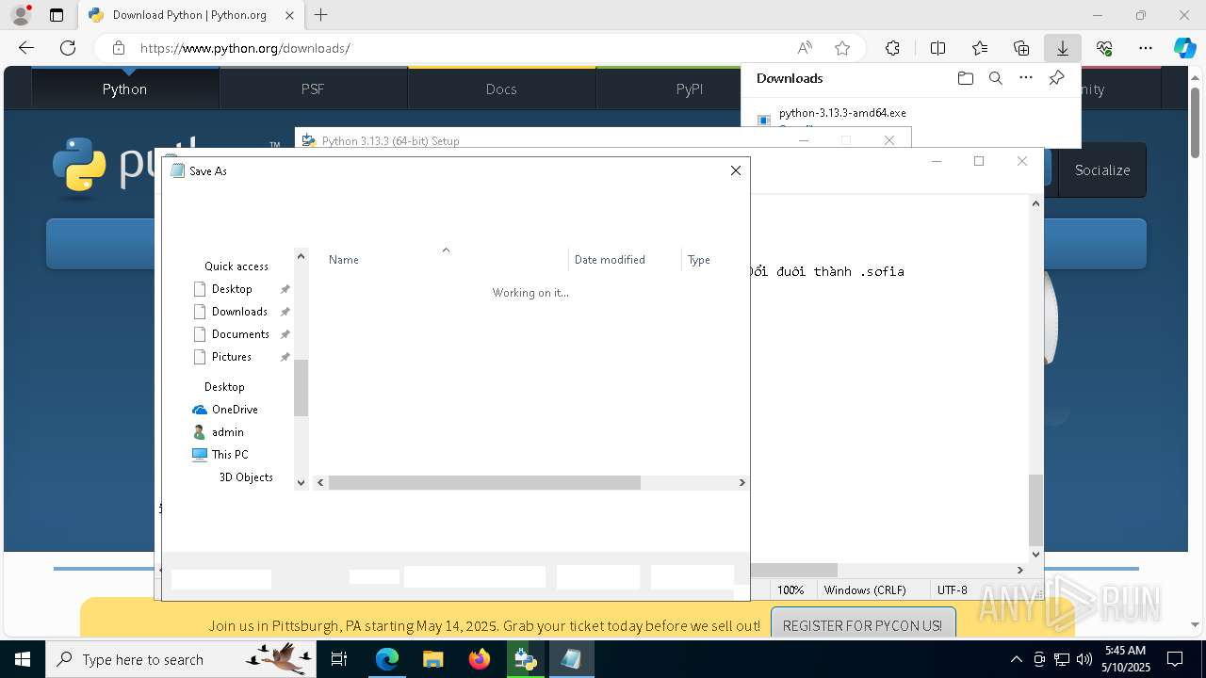
Task: Open the Docs site tab
Action: coord(501,89)
